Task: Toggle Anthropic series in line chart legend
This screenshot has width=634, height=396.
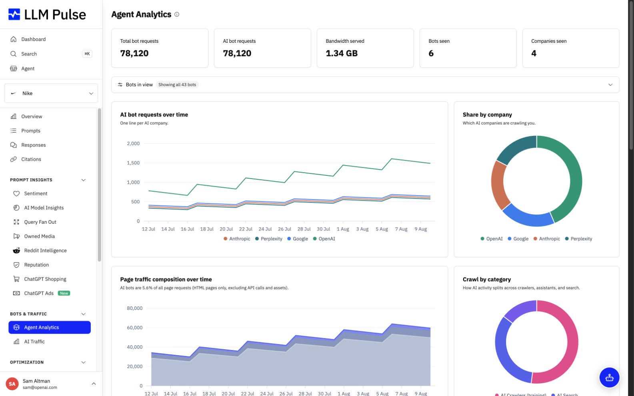Action: pyautogui.click(x=237, y=239)
